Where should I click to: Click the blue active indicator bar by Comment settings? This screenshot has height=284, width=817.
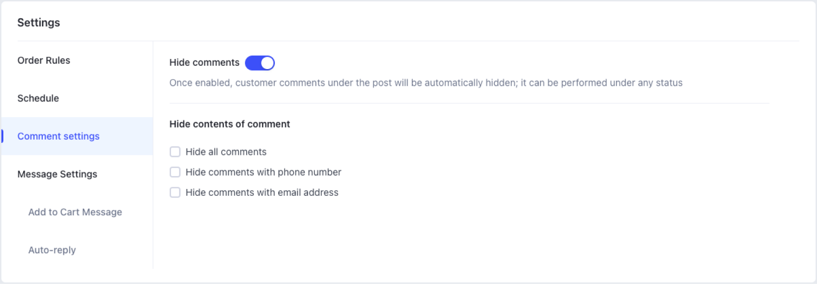(x=2, y=136)
